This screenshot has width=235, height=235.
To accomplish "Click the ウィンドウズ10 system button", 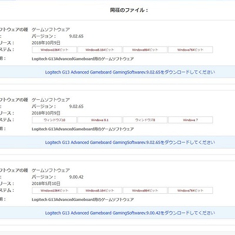I will tap(54, 120).
